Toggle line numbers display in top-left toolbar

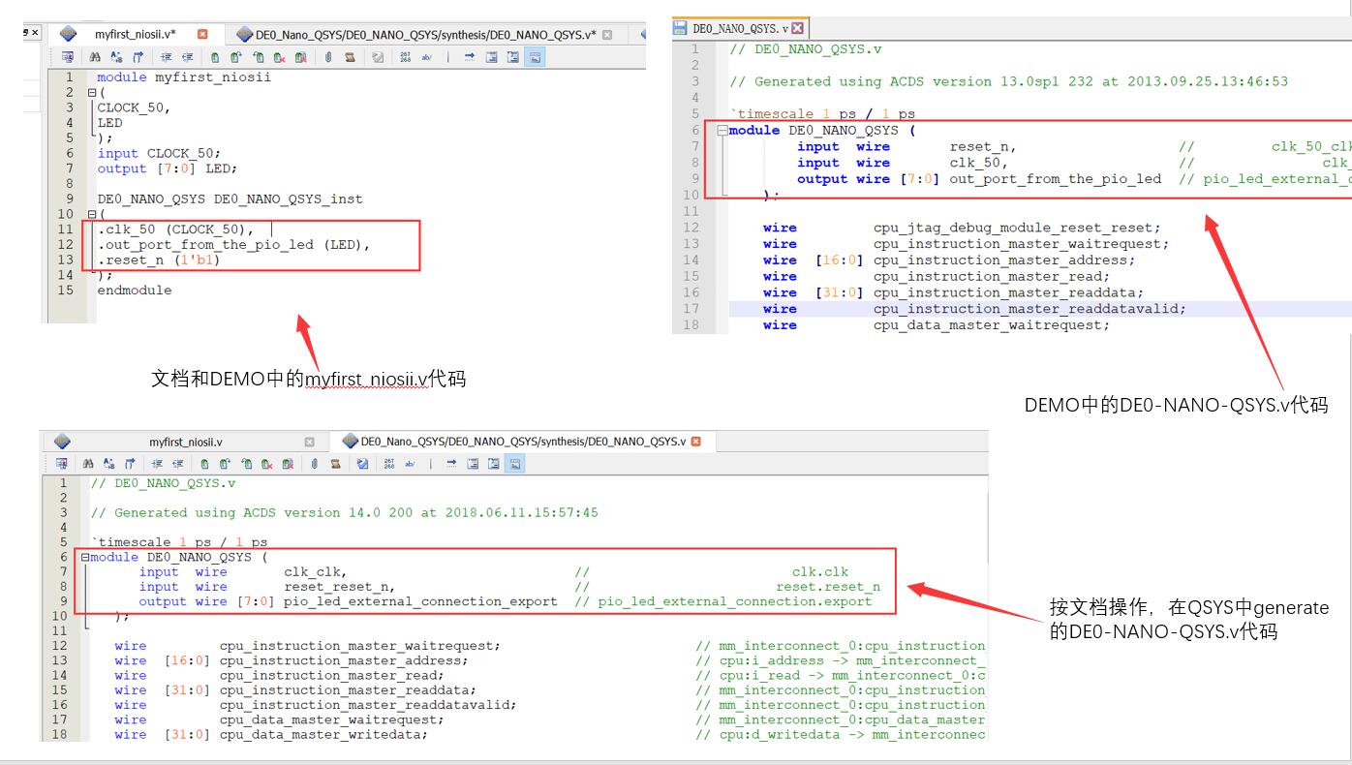(406, 57)
